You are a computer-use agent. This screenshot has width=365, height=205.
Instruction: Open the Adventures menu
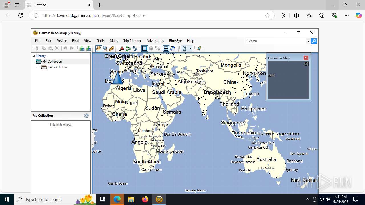coord(155,41)
